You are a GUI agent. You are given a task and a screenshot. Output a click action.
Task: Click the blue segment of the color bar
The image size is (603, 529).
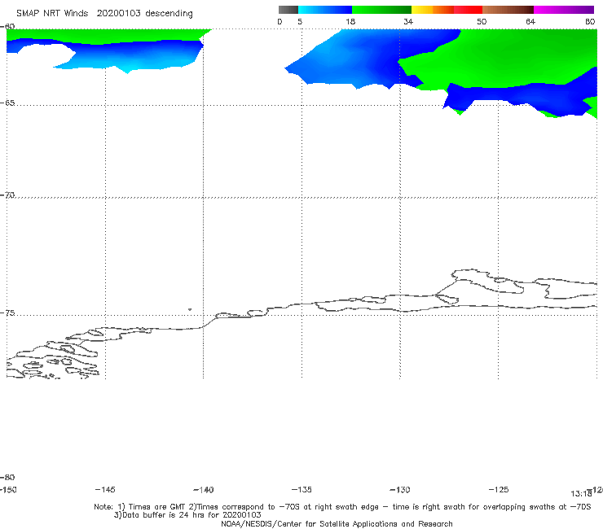(325, 10)
